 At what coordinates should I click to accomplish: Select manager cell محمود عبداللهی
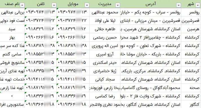[105, 12]
